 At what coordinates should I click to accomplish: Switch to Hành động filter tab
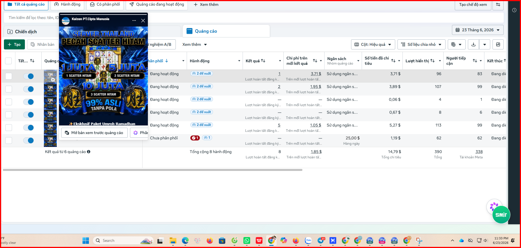point(67,4)
